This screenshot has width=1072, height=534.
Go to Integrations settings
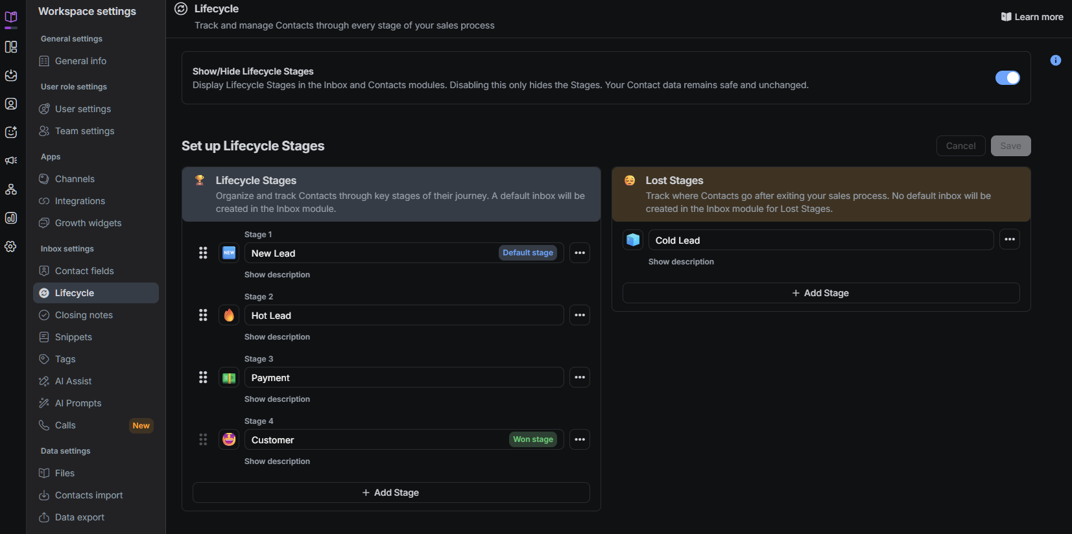click(96, 201)
